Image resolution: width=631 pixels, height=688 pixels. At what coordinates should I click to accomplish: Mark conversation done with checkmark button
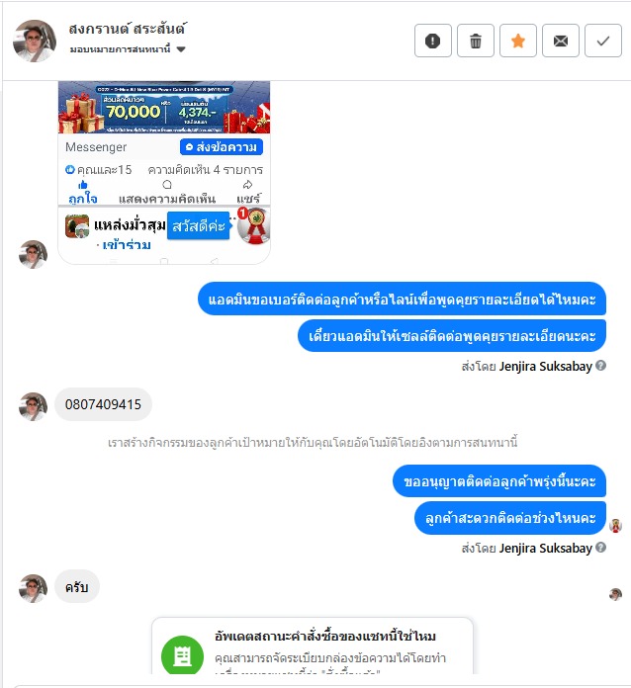[x=603, y=41]
